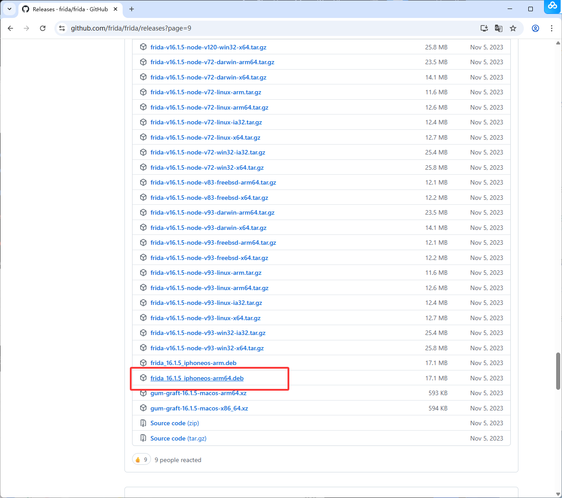This screenshot has height=498, width=562.
Task: Click scrollbar up arrow at top
Action: click(558, 43)
